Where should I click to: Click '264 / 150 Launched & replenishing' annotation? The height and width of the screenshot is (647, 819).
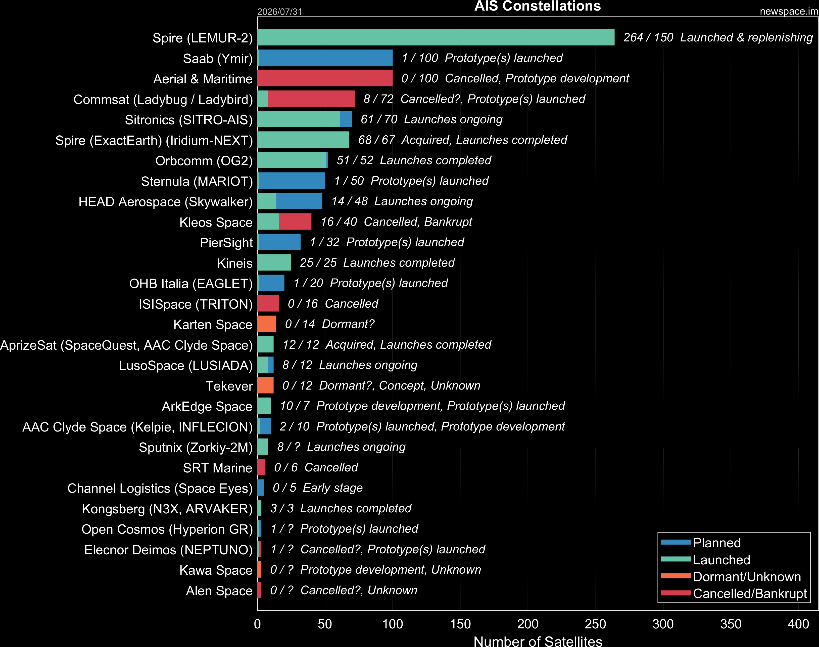(718, 37)
